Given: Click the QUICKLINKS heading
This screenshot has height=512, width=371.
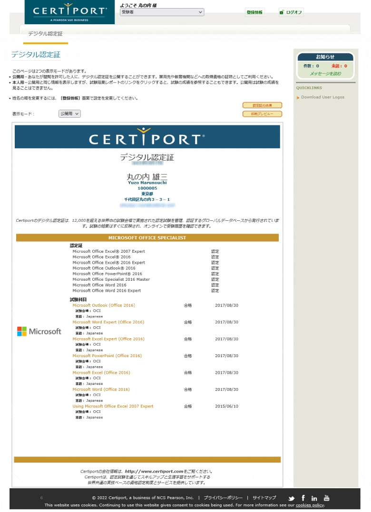Looking at the screenshot, I should tap(309, 88).
